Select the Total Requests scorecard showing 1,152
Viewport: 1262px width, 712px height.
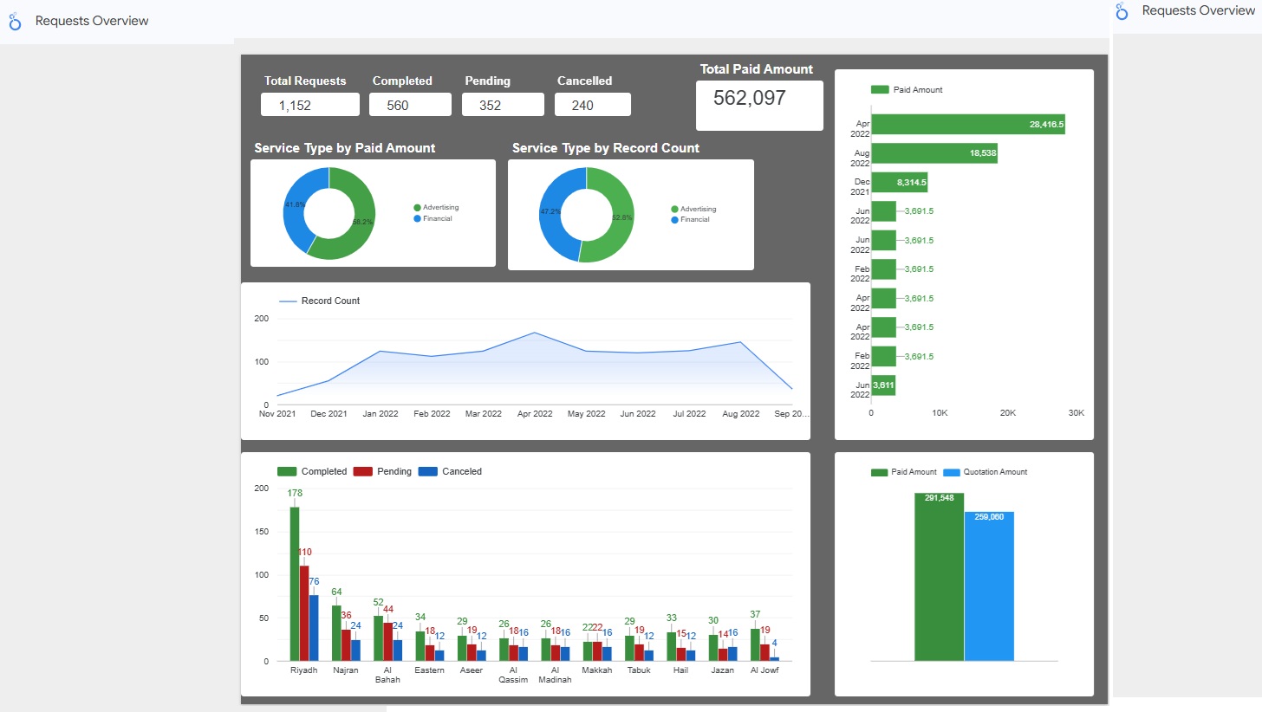pyautogui.click(x=309, y=105)
